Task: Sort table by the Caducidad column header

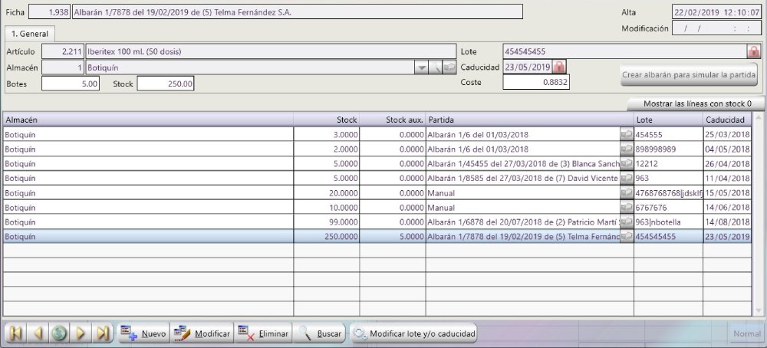Action: click(726, 120)
